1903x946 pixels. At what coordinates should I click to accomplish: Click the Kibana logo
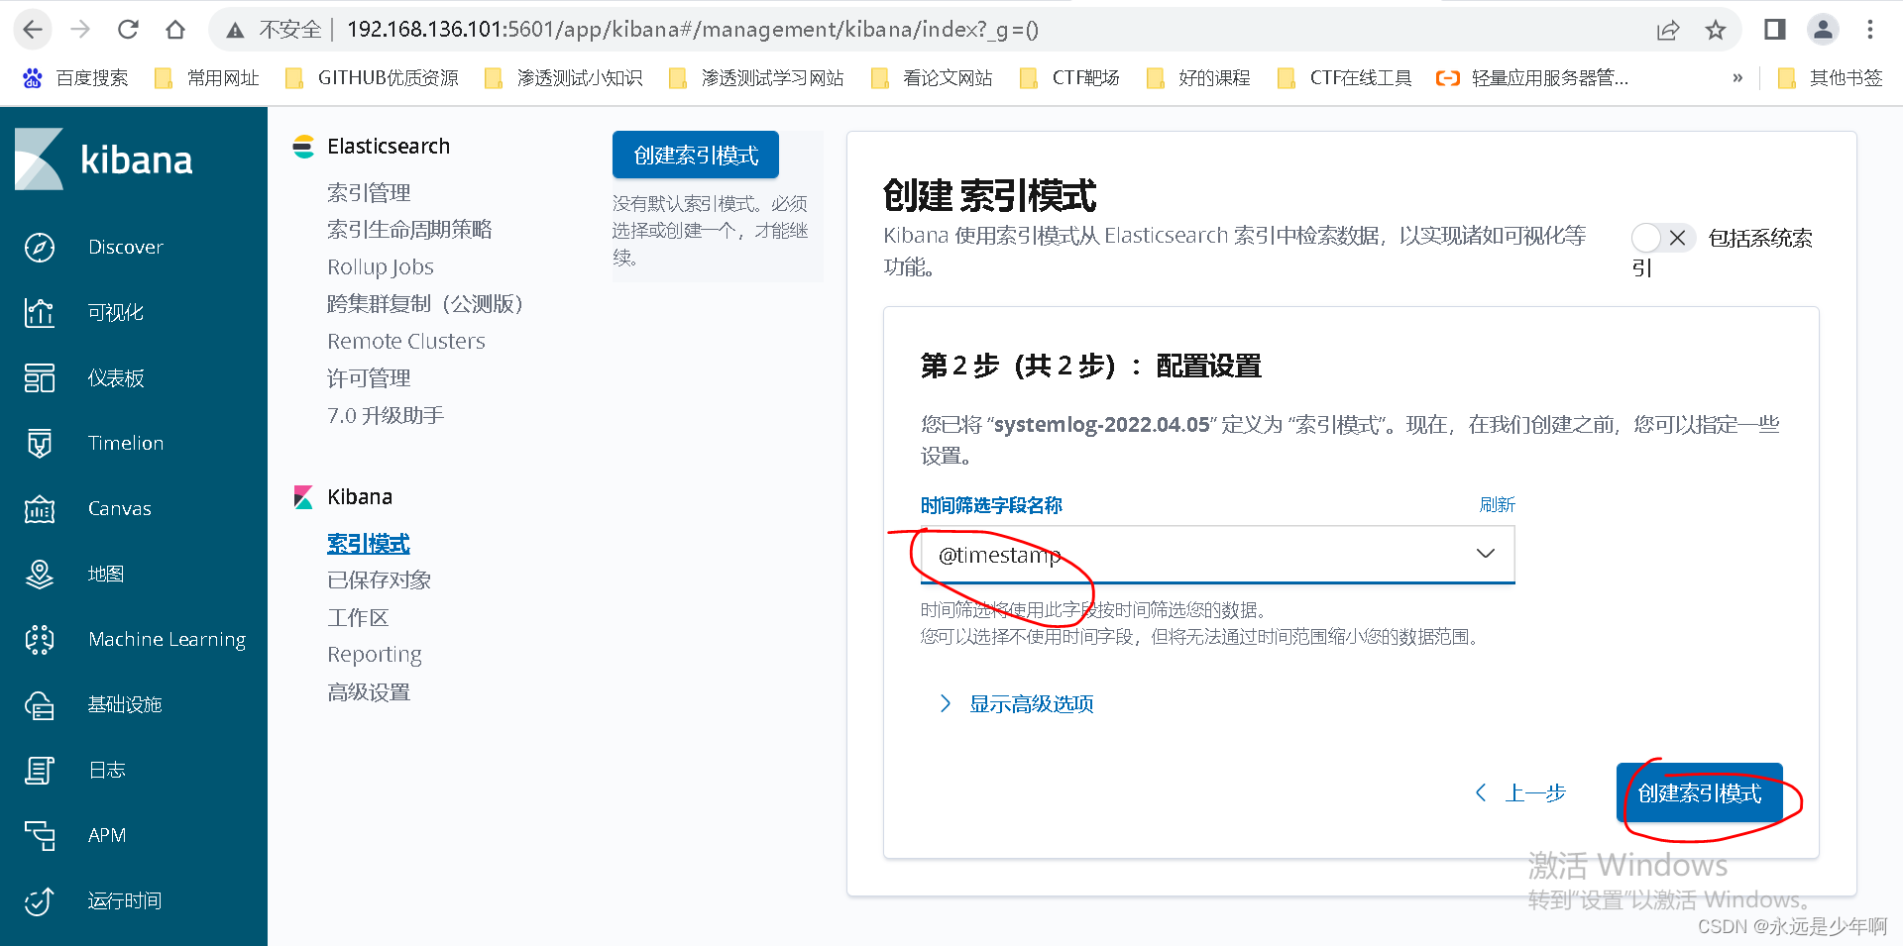[104, 158]
